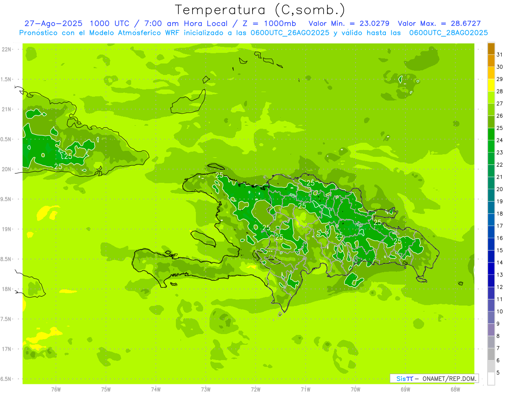Click the 71W longitude label
Viewport: 511px width, 395px height.
click(305, 389)
